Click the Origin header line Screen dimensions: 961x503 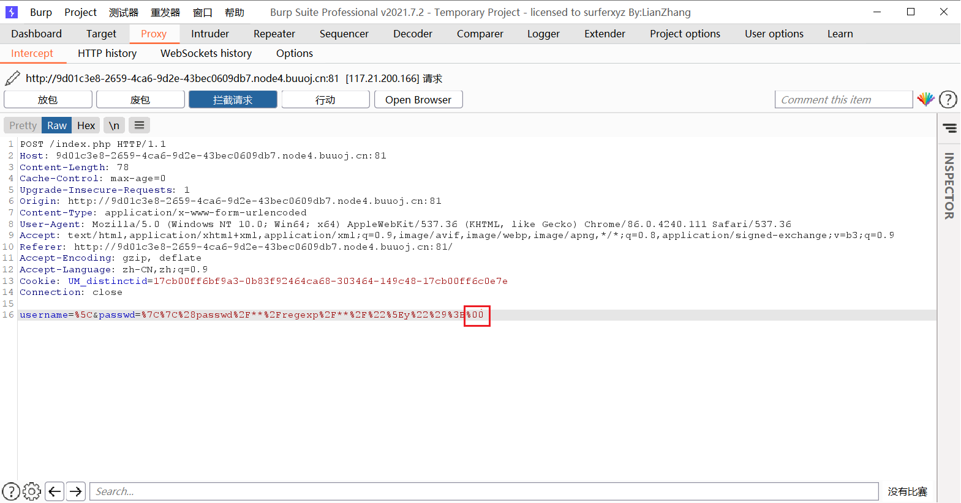pos(230,201)
